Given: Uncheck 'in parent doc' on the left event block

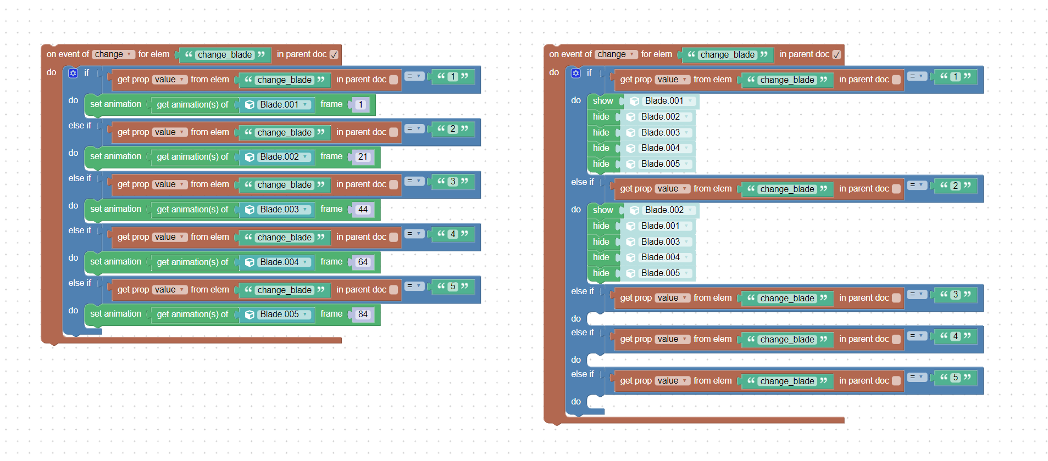Looking at the screenshot, I should click(334, 54).
